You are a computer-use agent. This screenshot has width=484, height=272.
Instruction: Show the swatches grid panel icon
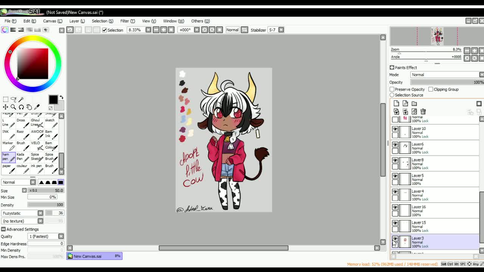[37, 30]
